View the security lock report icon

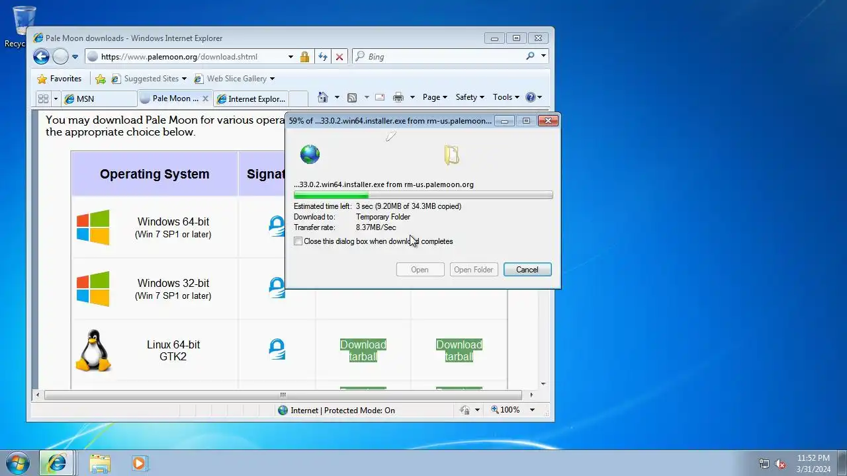coord(304,57)
